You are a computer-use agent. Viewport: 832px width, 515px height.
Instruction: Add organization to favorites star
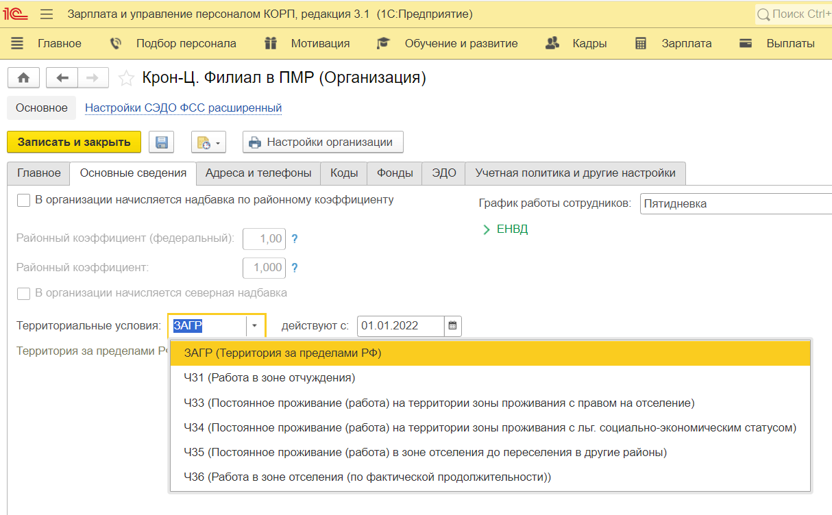click(x=125, y=78)
